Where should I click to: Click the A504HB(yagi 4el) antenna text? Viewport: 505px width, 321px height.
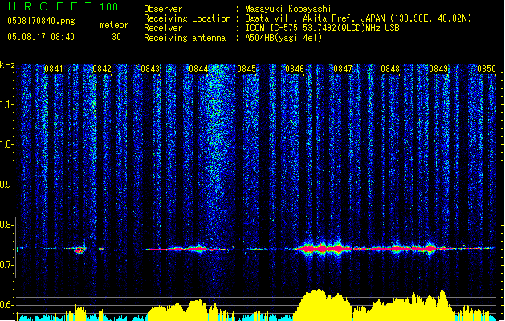click(283, 38)
